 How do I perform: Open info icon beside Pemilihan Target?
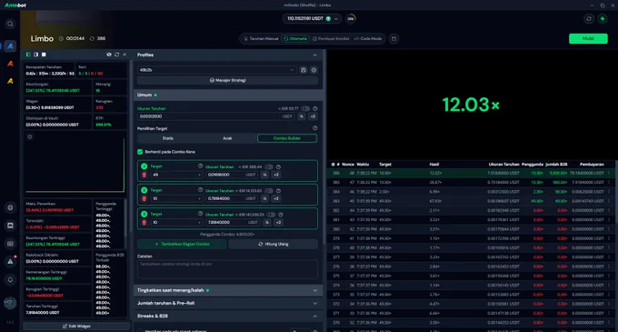[x=315, y=128]
